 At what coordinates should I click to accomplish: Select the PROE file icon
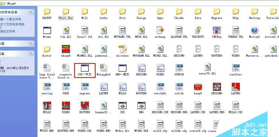click(x=66, y=87)
